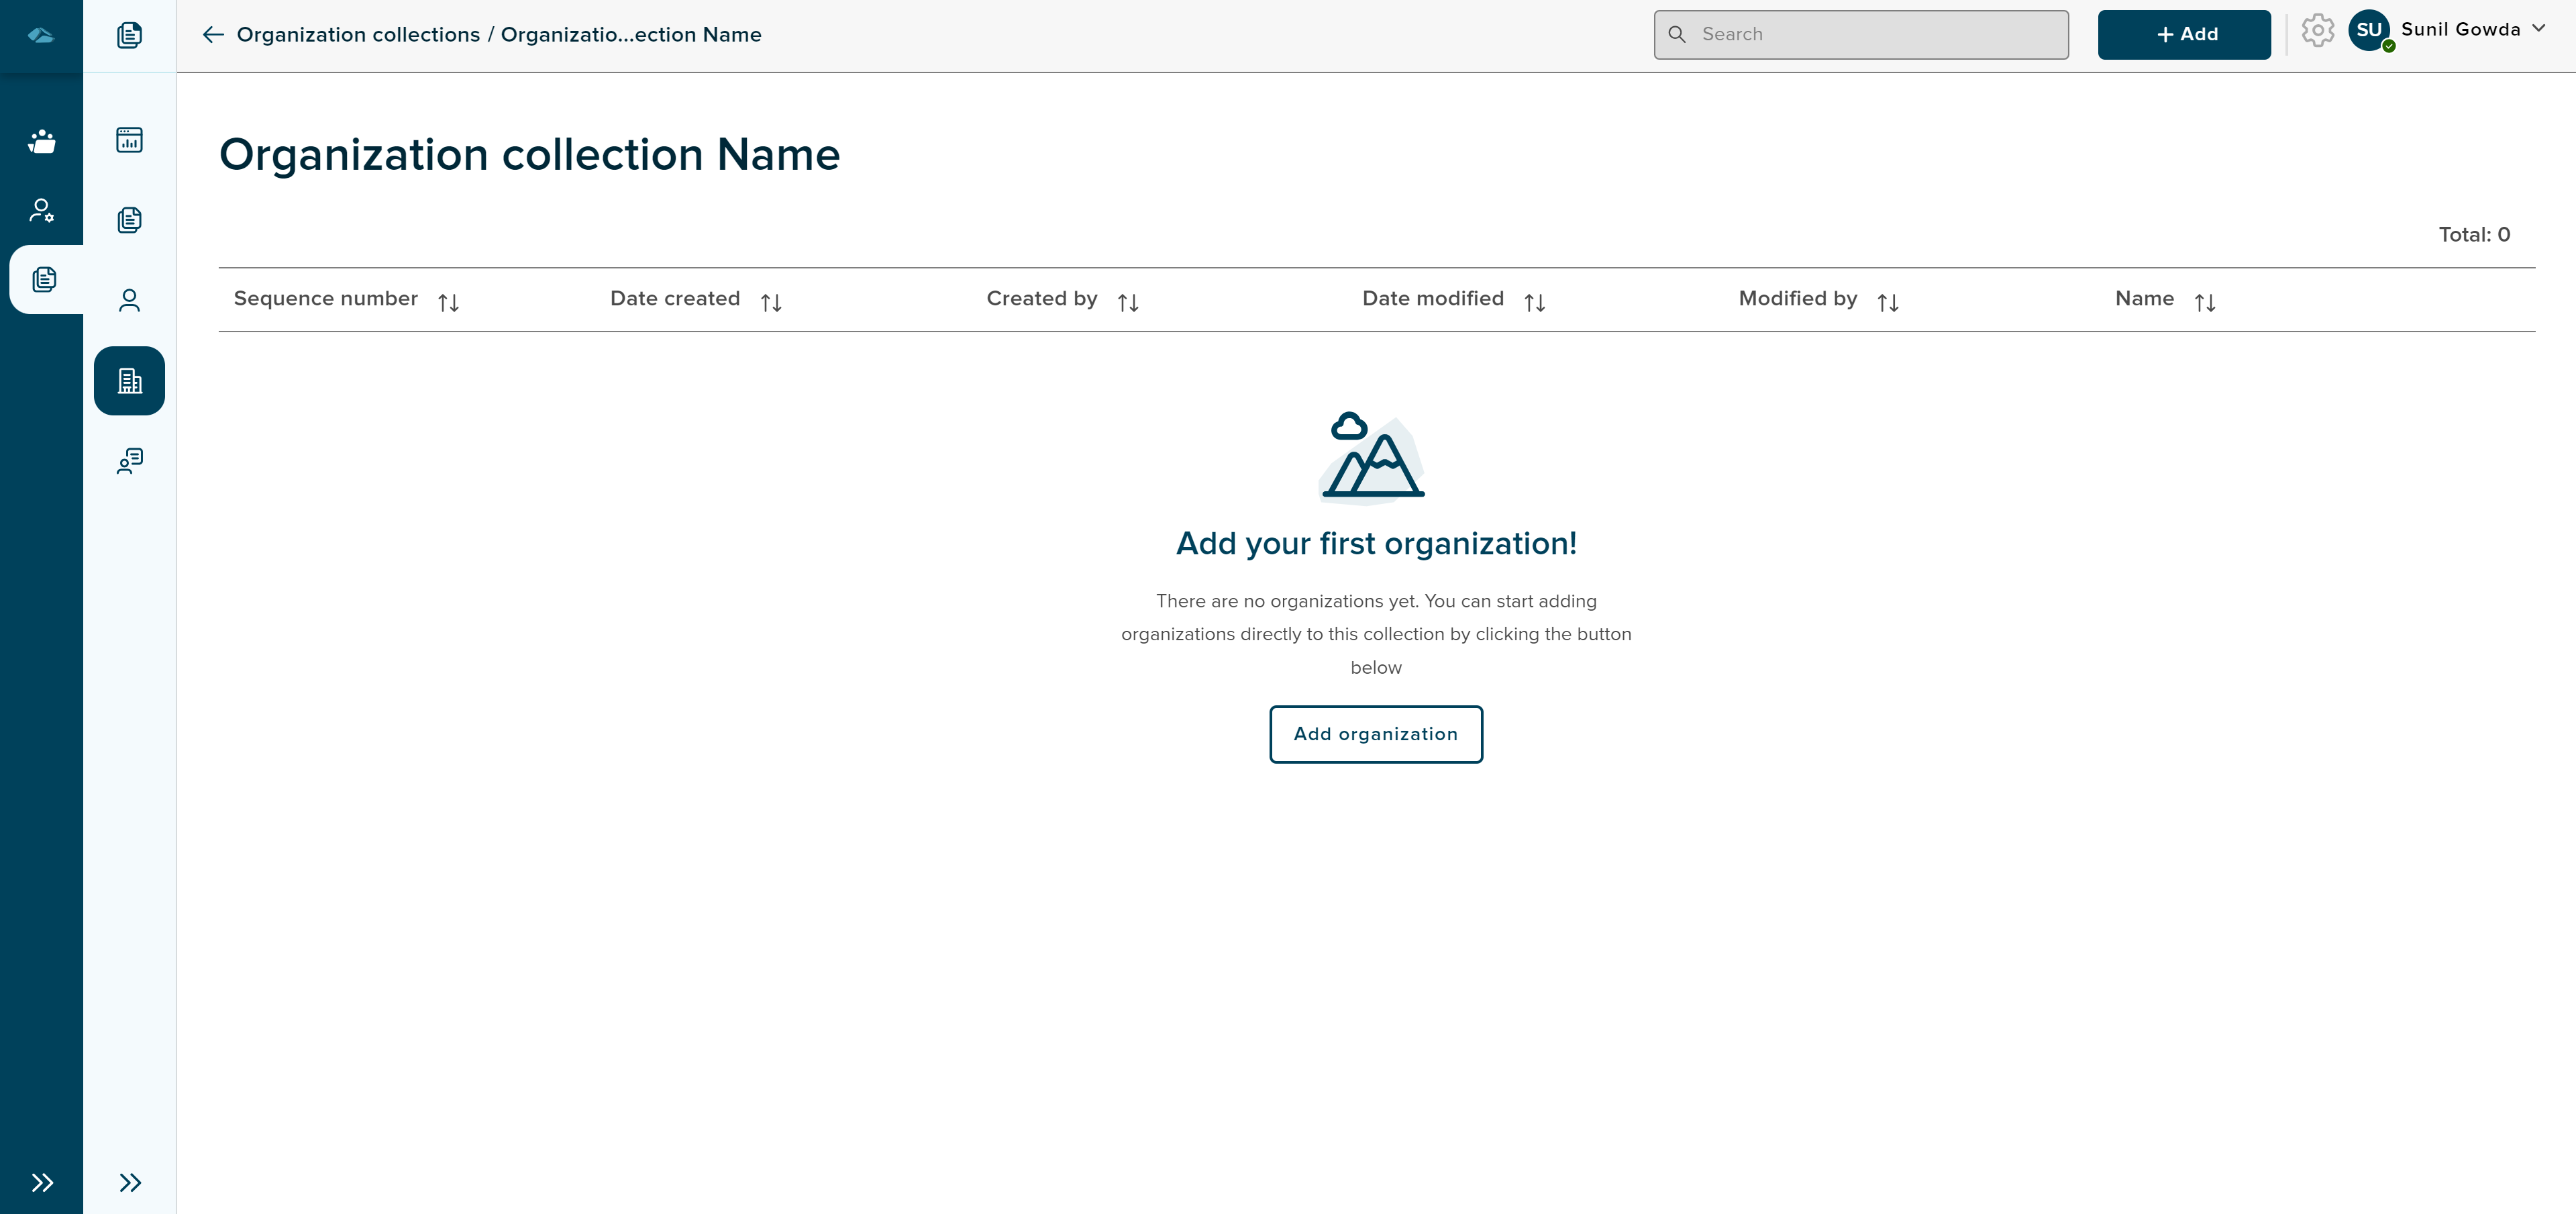Select the user management icon with gear
2576x1214 pixels.
click(41, 210)
